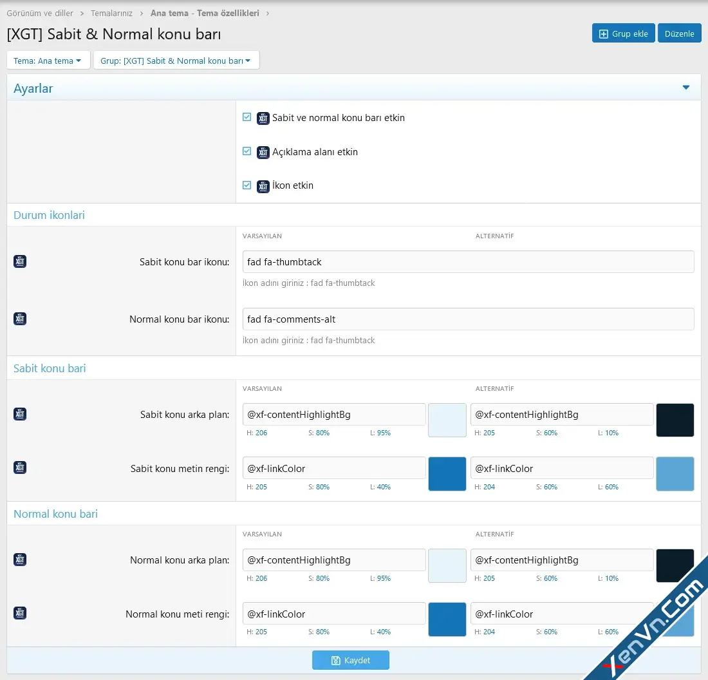
Task: Click XGT icon beside Sabit konu metin rengi
Action: coord(20,467)
